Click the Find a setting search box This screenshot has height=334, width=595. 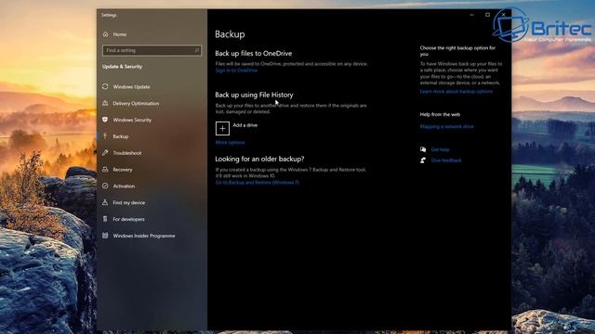152,50
